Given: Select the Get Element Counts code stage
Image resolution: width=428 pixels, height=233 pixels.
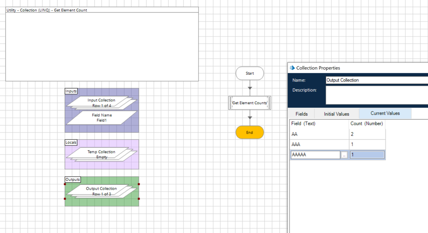Looking at the screenshot, I should [250, 103].
